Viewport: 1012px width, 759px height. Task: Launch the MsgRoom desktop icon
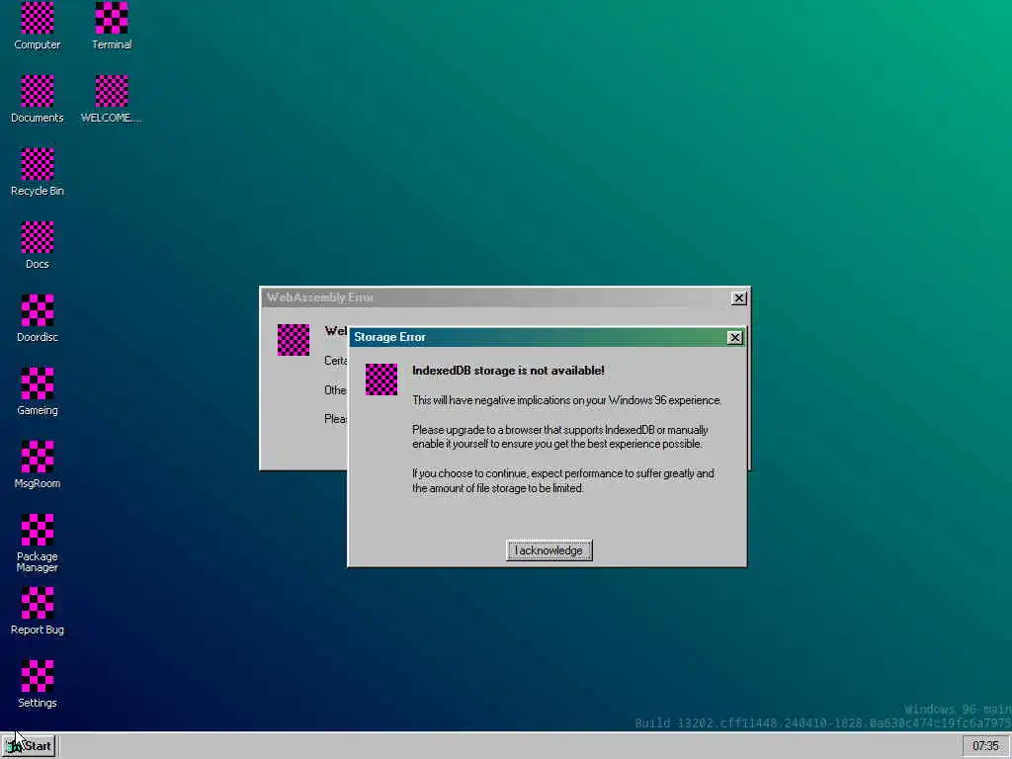[37, 464]
